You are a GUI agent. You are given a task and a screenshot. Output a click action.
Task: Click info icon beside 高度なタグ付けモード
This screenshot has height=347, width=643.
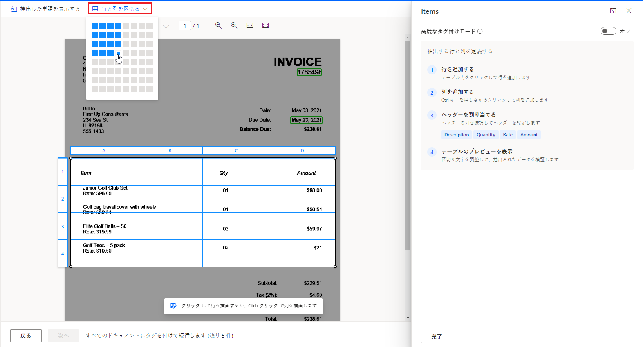point(480,31)
